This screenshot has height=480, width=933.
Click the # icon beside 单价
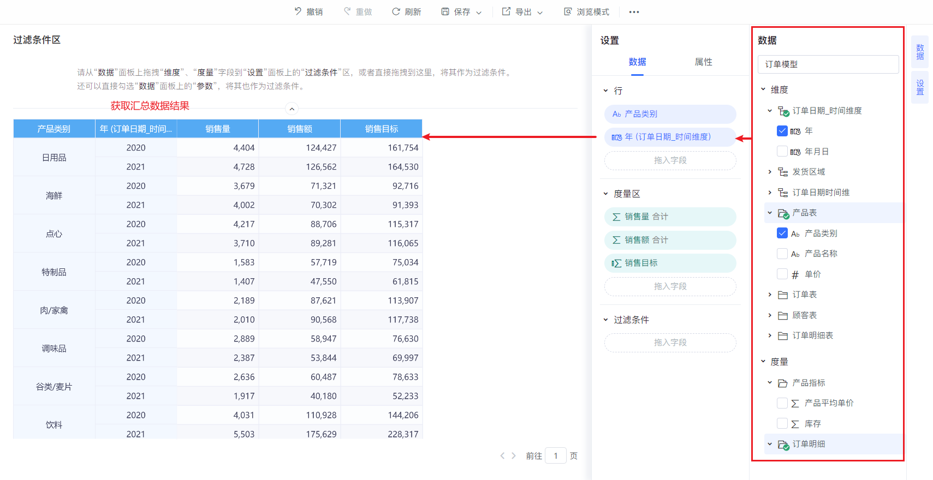[x=795, y=275]
